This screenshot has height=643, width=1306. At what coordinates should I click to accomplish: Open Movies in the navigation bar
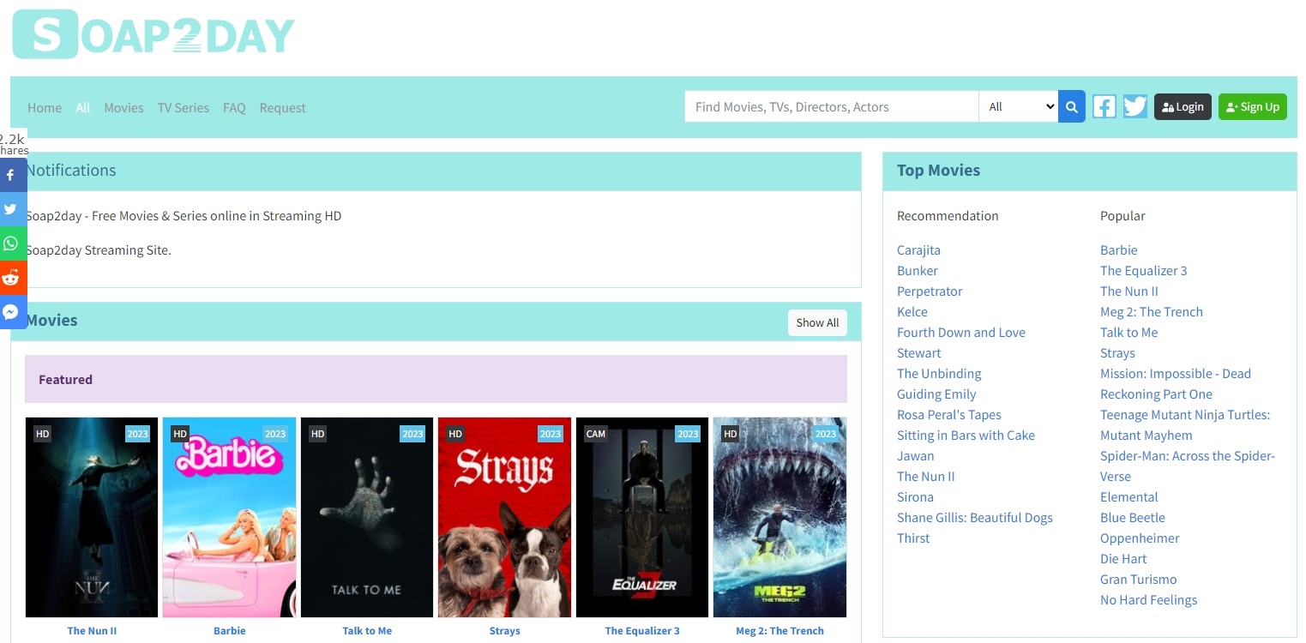point(123,107)
